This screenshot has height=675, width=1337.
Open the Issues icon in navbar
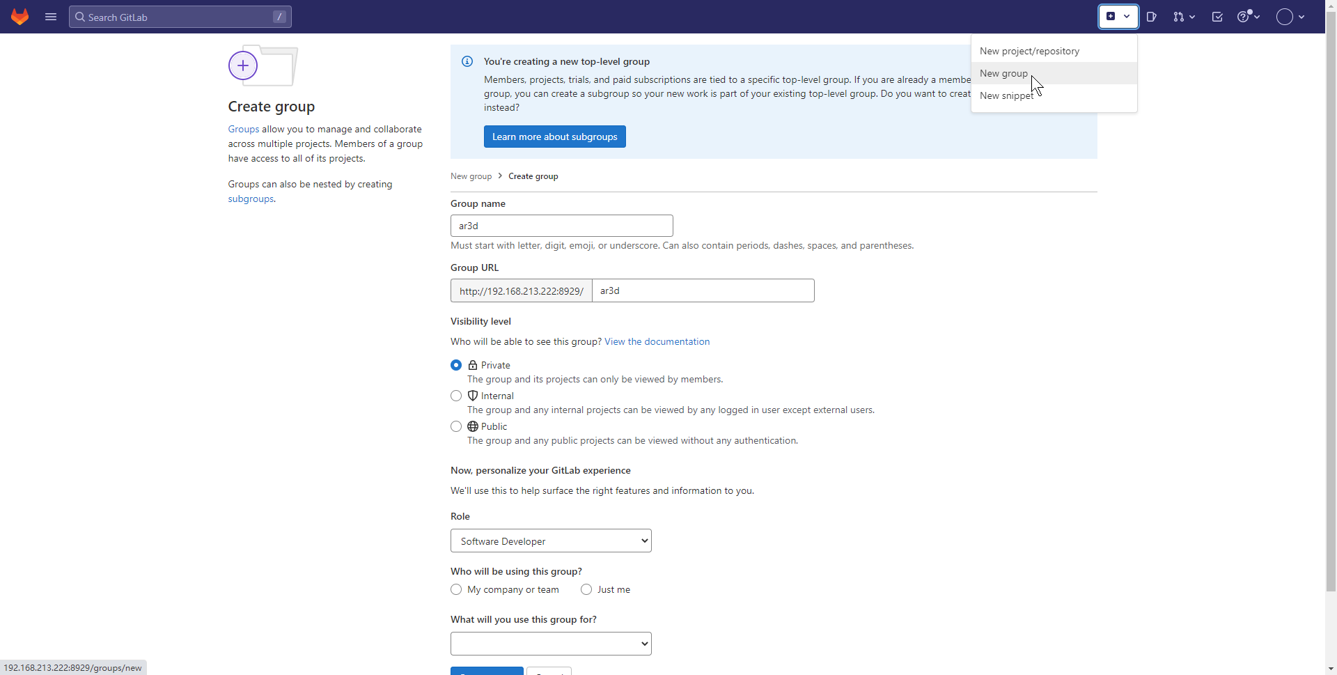(x=1152, y=17)
